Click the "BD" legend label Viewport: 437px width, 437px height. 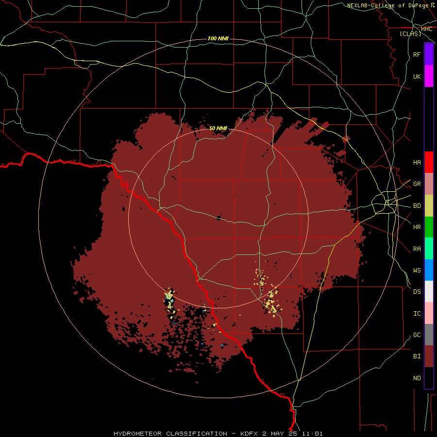[417, 206]
